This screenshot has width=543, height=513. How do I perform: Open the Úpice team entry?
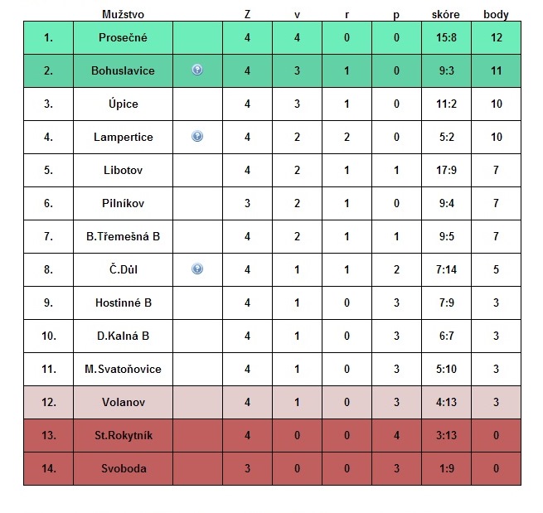[x=123, y=104]
